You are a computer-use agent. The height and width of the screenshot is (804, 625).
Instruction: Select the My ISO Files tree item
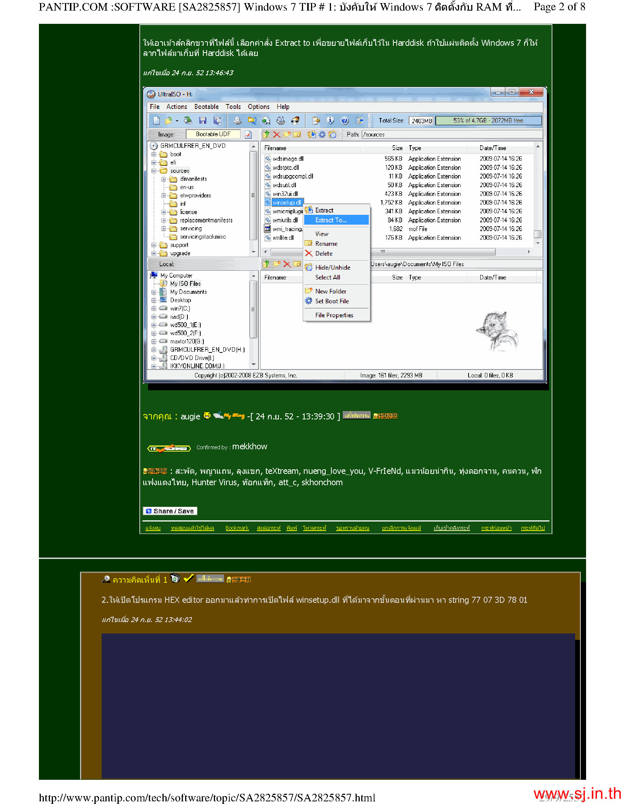[x=185, y=284]
